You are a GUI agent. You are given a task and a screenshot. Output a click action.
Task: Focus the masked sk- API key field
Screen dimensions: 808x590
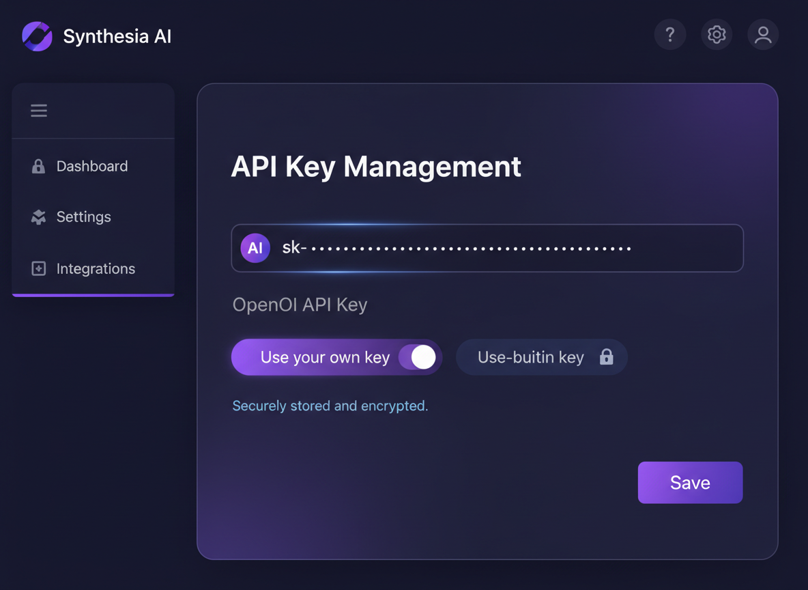[x=487, y=248]
